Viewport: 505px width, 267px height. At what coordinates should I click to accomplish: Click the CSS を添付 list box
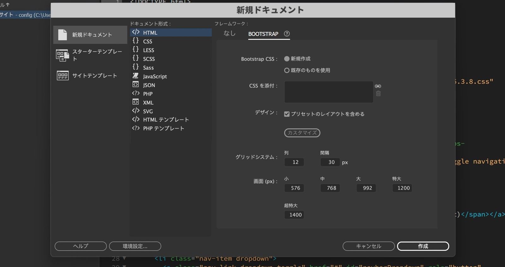click(x=329, y=92)
